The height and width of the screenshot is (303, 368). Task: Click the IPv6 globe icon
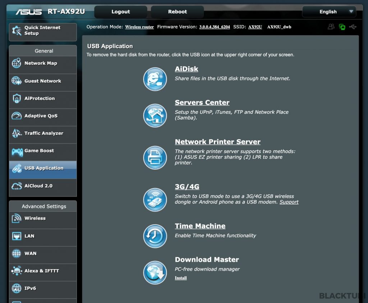(17, 288)
